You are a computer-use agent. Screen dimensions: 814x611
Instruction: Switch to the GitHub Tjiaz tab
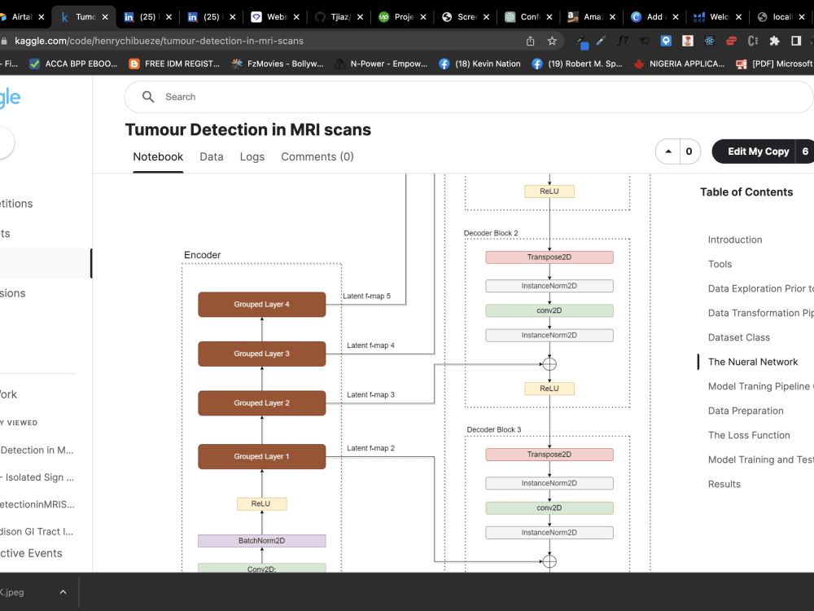tap(339, 17)
